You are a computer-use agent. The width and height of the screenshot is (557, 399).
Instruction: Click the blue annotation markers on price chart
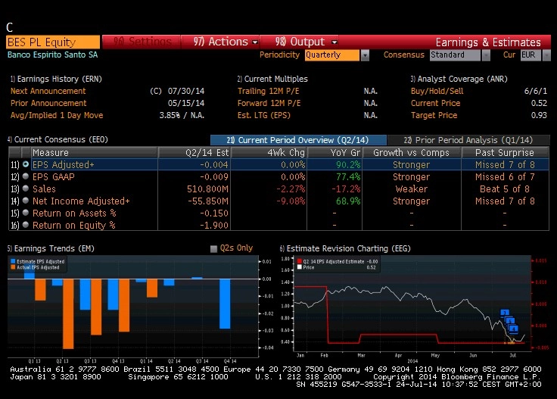point(509,321)
